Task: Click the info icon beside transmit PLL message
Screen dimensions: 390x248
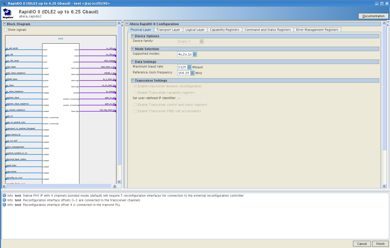Action: 4,205
